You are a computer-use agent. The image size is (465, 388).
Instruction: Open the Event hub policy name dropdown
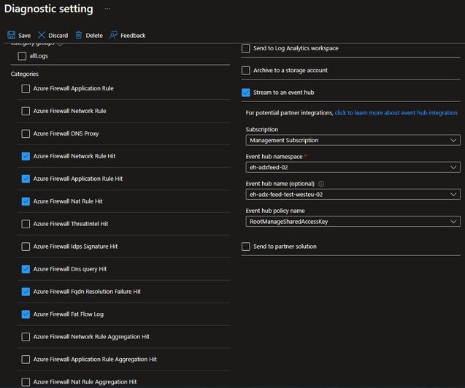(x=353, y=222)
